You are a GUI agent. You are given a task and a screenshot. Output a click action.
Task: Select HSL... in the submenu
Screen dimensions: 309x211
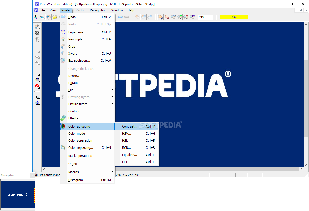click(x=136, y=141)
